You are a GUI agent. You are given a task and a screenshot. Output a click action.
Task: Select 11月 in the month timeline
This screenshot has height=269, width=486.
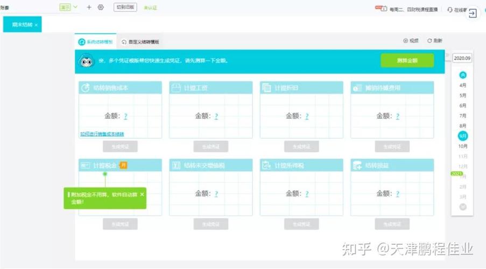pos(463,157)
